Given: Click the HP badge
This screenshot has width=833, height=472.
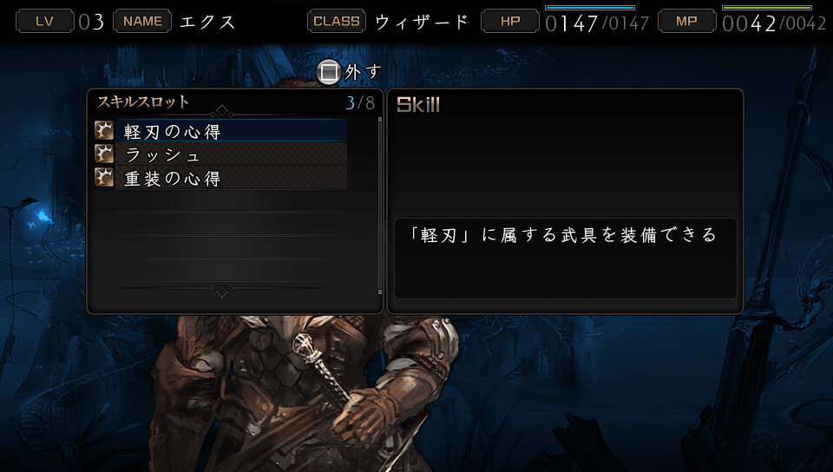Looking at the screenshot, I should pyautogui.click(x=510, y=21).
